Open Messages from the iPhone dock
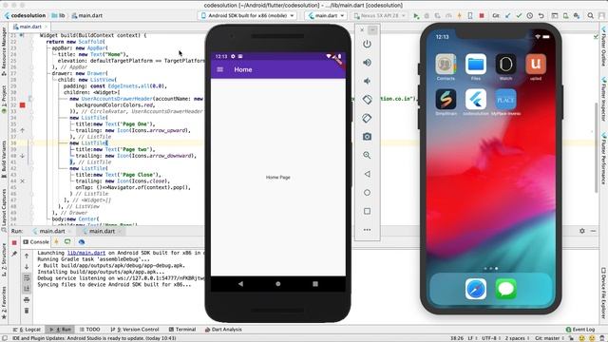 [506, 289]
